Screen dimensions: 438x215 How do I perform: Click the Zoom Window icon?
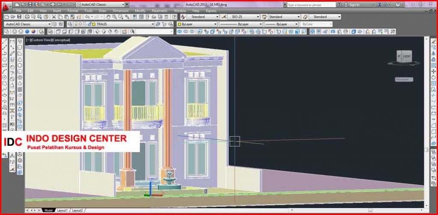[120, 17]
